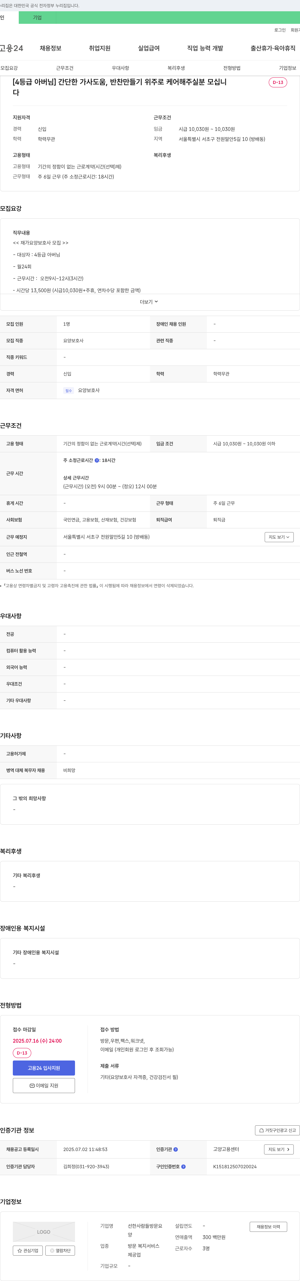Image resolution: width=300 pixels, height=1281 pixels.
Task: Jump to 복리후생 section tab
Action: click(176, 68)
